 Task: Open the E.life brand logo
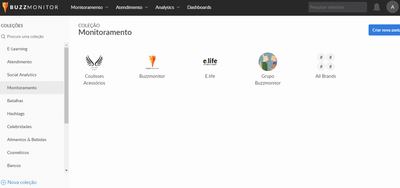pos(210,62)
